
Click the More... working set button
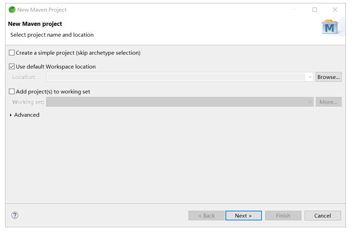pos(328,102)
